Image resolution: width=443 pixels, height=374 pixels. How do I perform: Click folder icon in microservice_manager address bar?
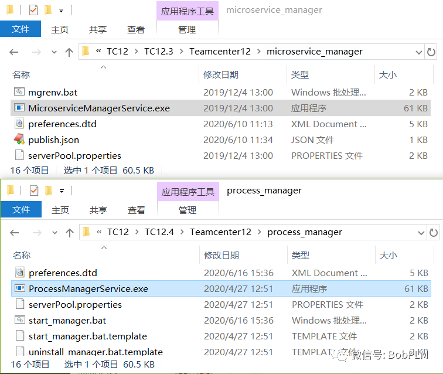(x=86, y=52)
